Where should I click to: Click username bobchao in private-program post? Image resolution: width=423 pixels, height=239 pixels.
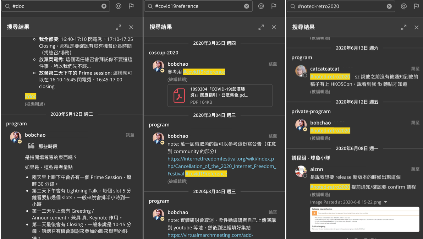(320, 123)
